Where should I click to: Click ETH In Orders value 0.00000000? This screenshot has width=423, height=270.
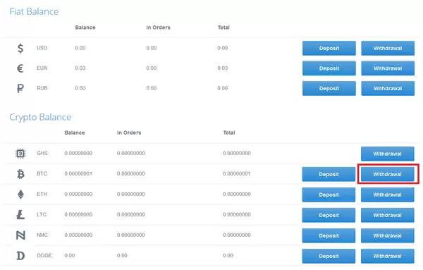[131, 194]
